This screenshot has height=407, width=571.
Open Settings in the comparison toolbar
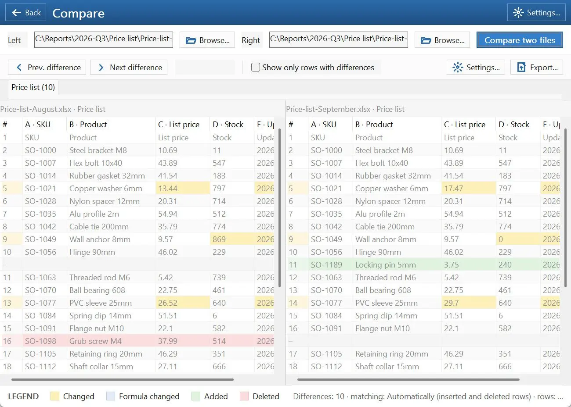476,67
